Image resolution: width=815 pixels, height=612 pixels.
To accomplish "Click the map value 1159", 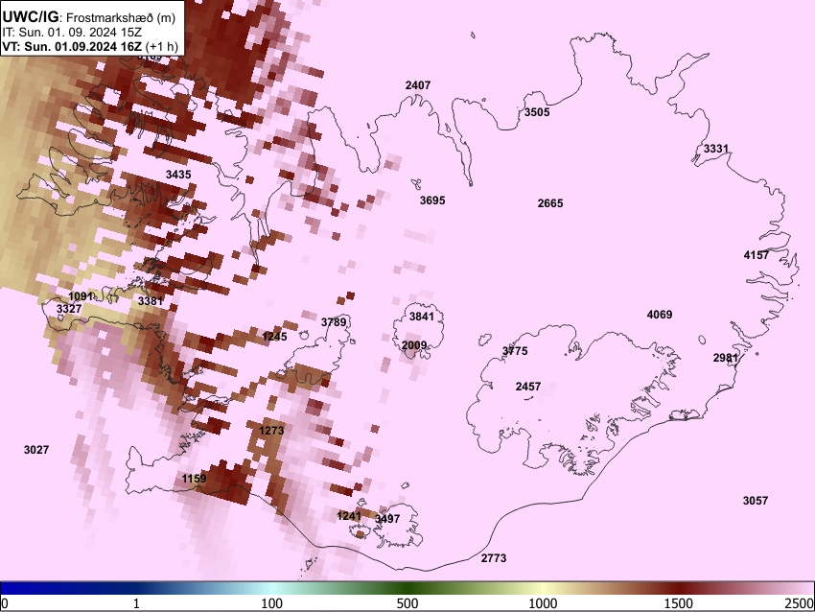I will pyautogui.click(x=194, y=479).
